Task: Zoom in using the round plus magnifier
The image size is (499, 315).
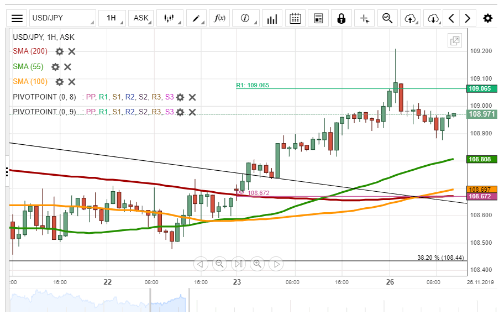Action: point(257,264)
